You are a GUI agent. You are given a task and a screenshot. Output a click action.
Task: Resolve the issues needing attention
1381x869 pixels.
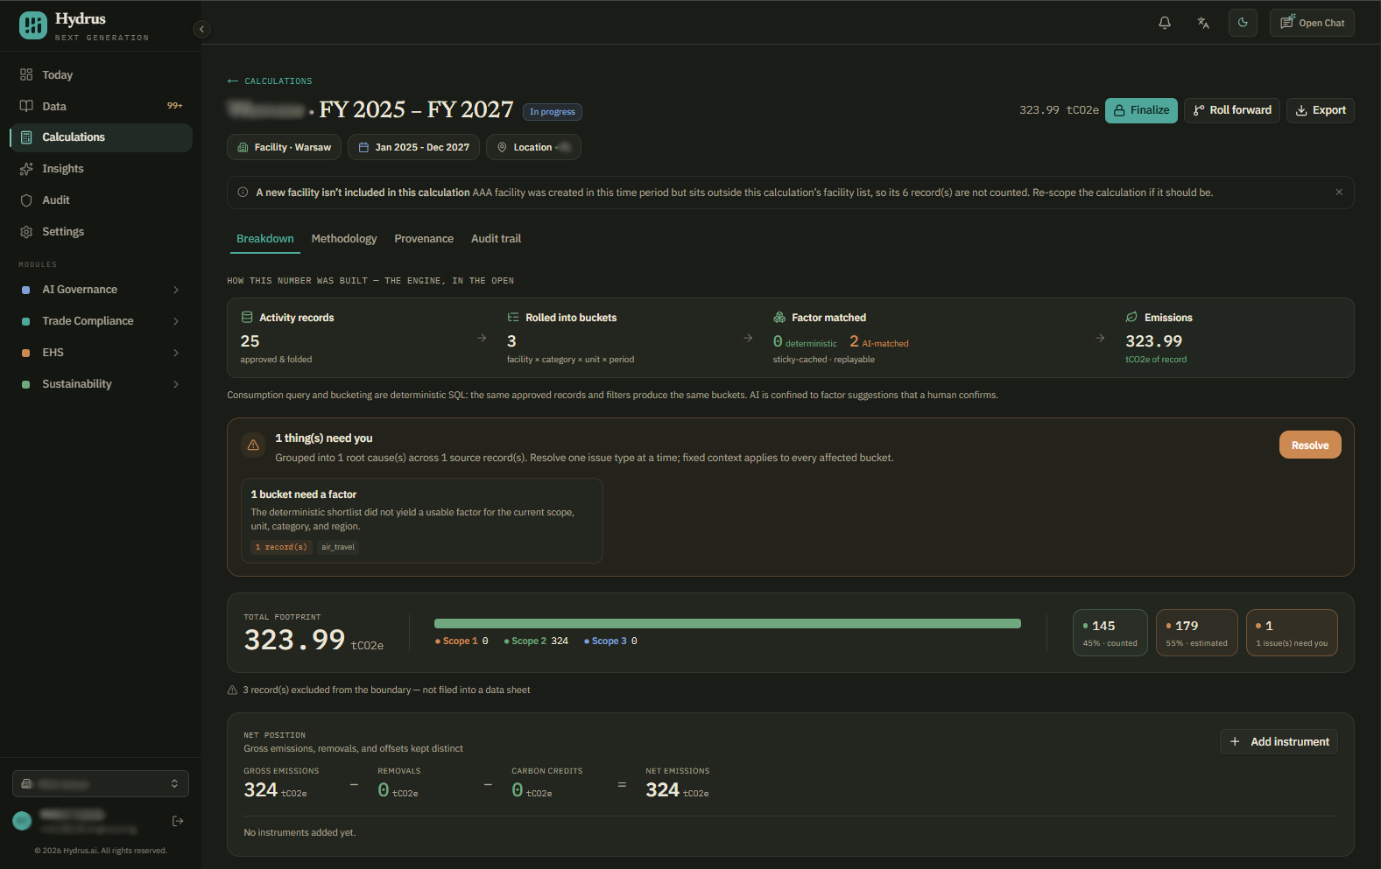click(1310, 445)
